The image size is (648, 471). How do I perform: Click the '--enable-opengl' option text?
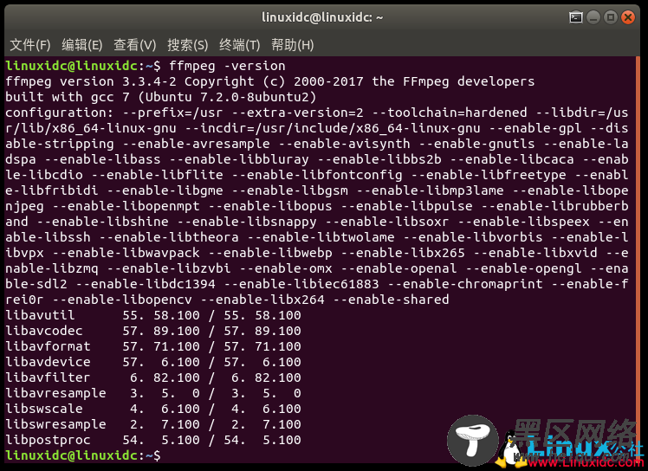click(x=523, y=268)
